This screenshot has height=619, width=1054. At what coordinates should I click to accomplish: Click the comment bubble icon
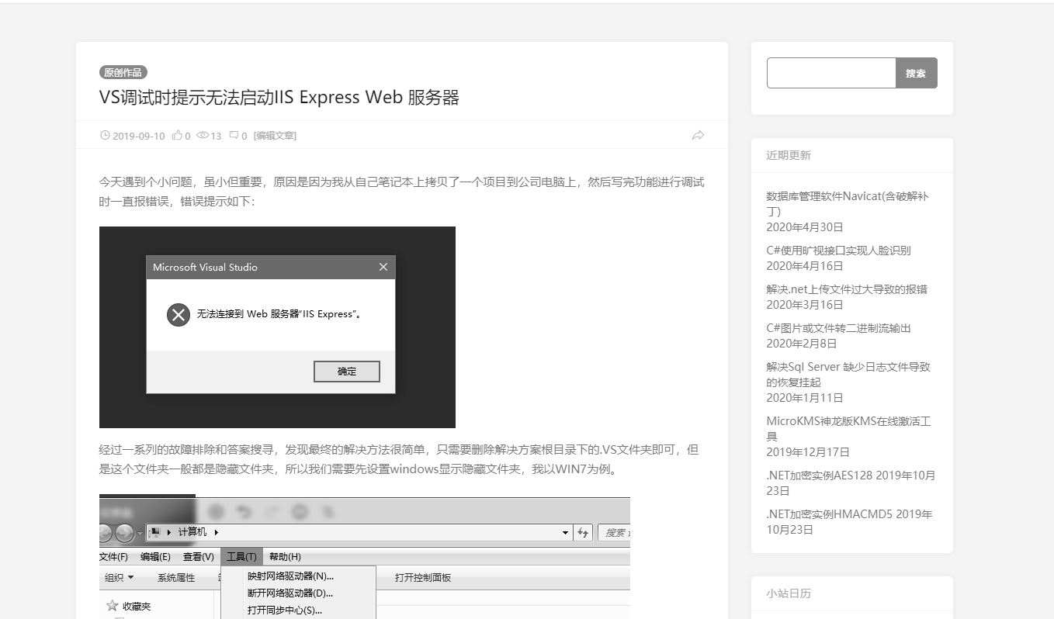[x=234, y=136]
